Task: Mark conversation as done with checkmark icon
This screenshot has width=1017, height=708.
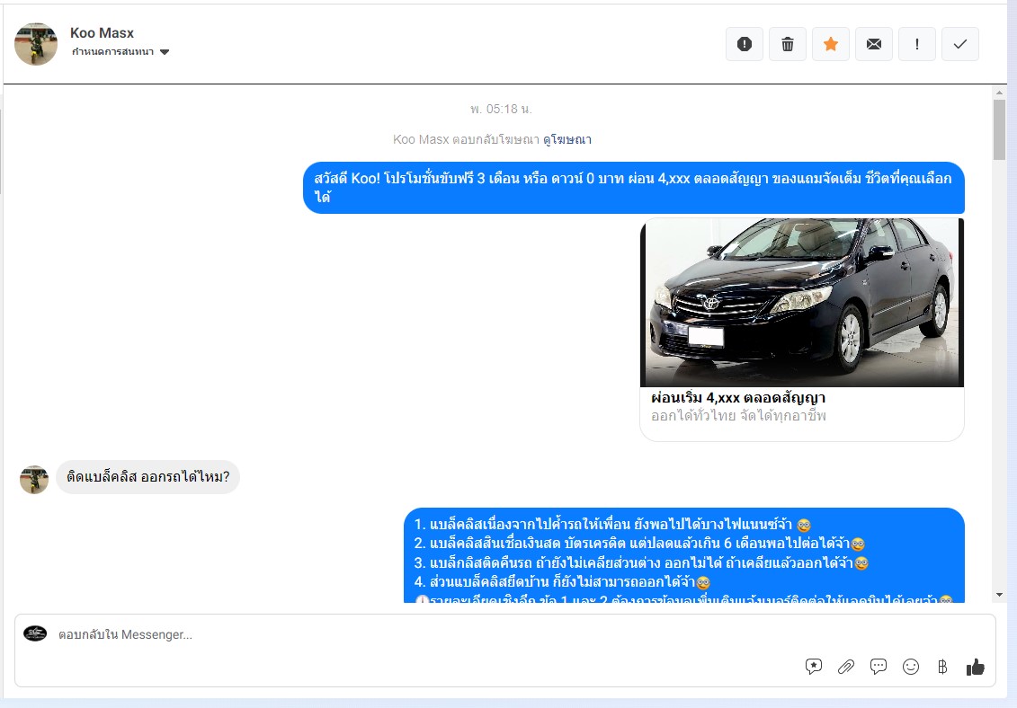Action: (x=960, y=44)
